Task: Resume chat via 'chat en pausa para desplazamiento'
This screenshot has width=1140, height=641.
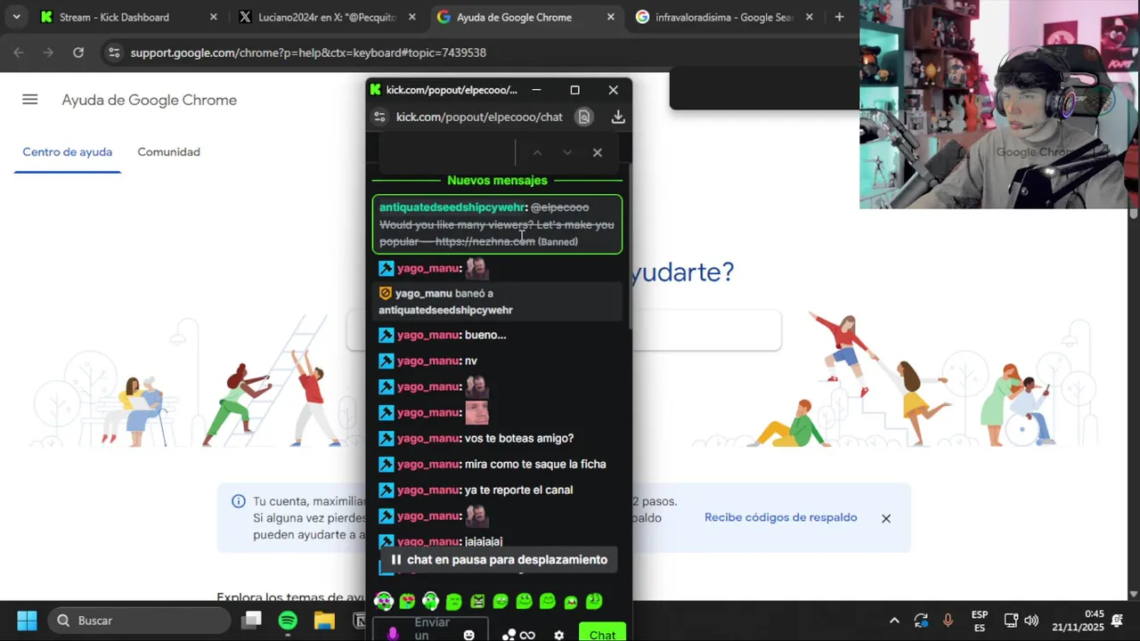Action: click(499, 560)
